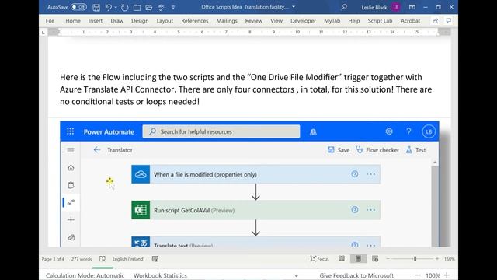
Task: Switch to the Design tab
Action: (x=140, y=21)
